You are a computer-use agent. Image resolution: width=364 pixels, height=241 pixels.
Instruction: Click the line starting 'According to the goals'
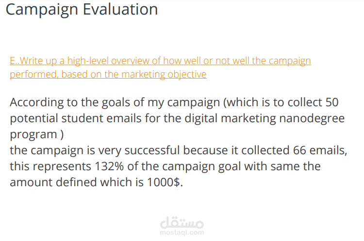tap(174, 103)
